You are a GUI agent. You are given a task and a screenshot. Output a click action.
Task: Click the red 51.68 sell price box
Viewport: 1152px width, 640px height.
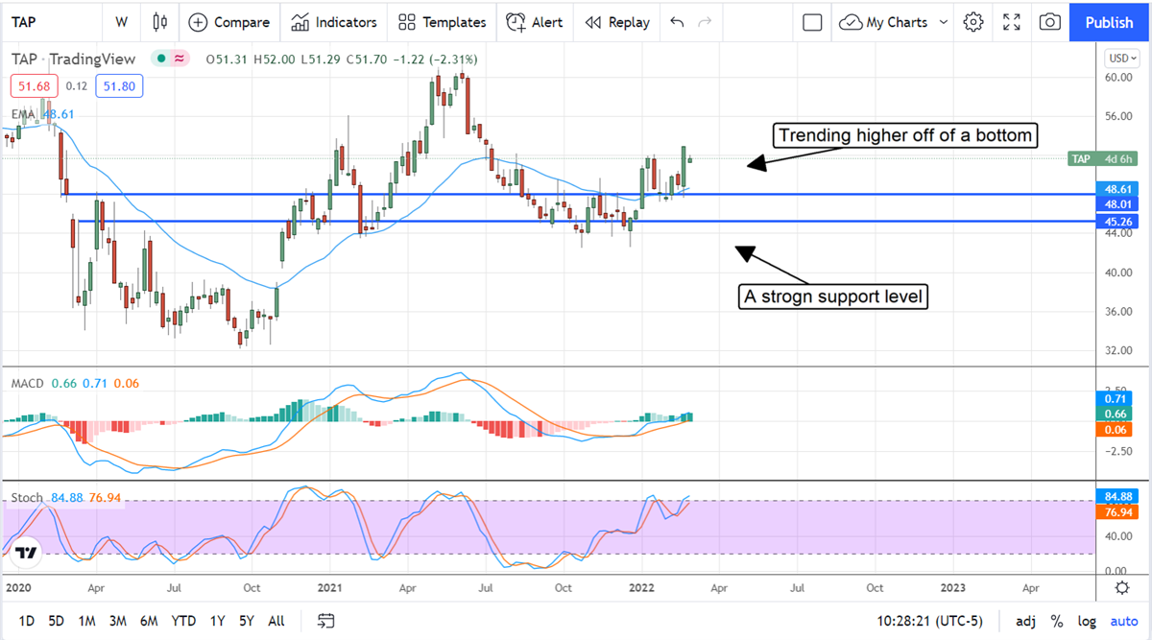pos(34,86)
